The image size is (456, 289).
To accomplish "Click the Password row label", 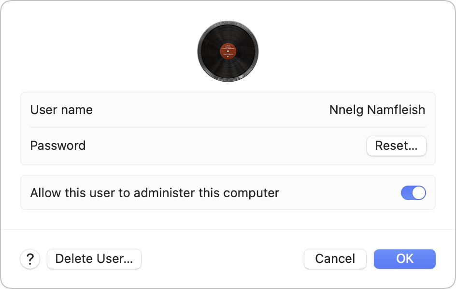I will coord(58,145).
